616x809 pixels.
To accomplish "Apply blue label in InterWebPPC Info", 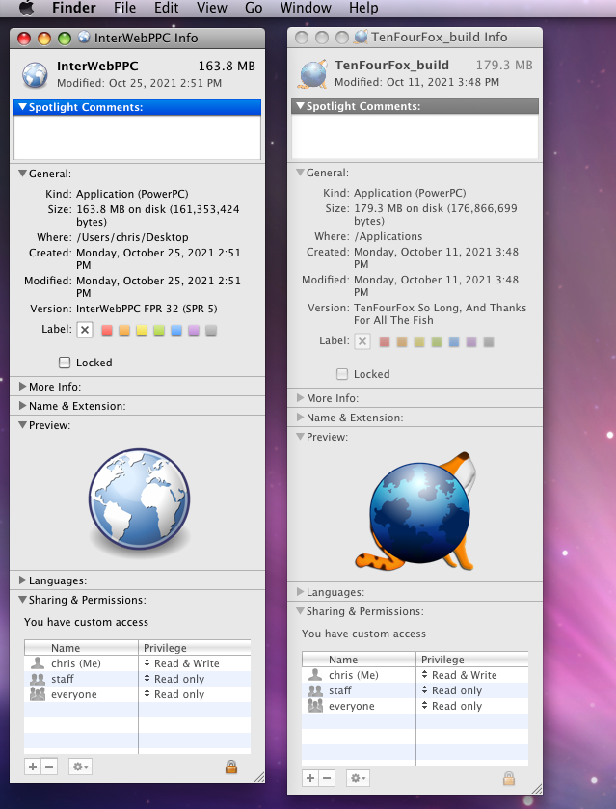I will pyautogui.click(x=176, y=330).
